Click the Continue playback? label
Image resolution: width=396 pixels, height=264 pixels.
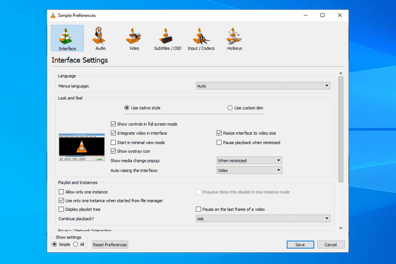[76, 219]
